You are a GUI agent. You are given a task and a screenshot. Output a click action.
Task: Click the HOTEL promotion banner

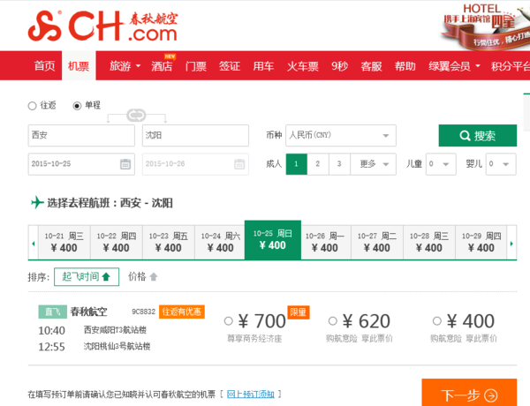click(487, 26)
